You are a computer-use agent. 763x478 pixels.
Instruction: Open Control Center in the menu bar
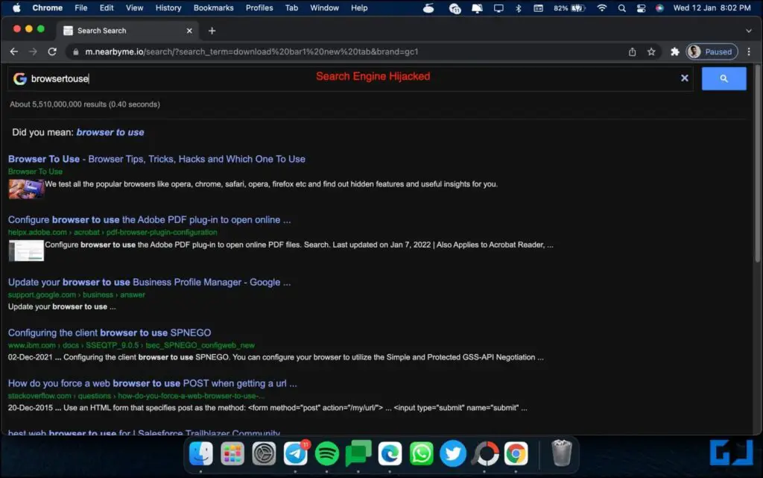tap(642, 7)
